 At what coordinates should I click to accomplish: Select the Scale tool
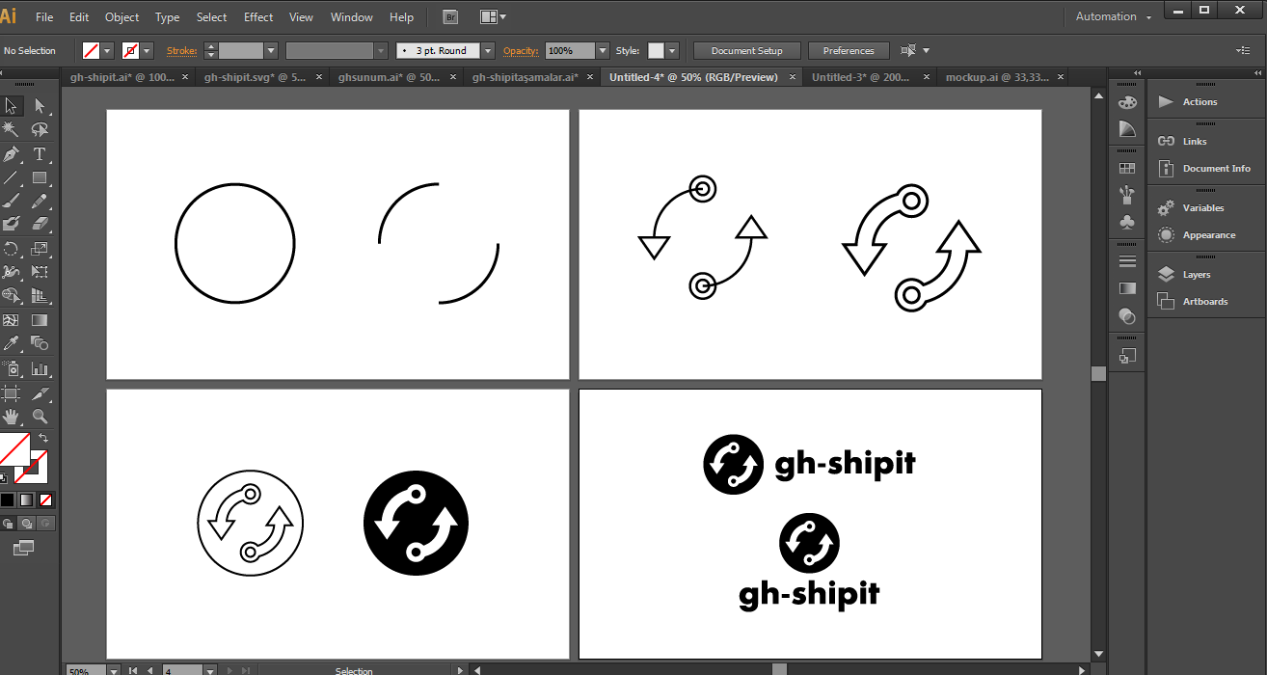40,249
